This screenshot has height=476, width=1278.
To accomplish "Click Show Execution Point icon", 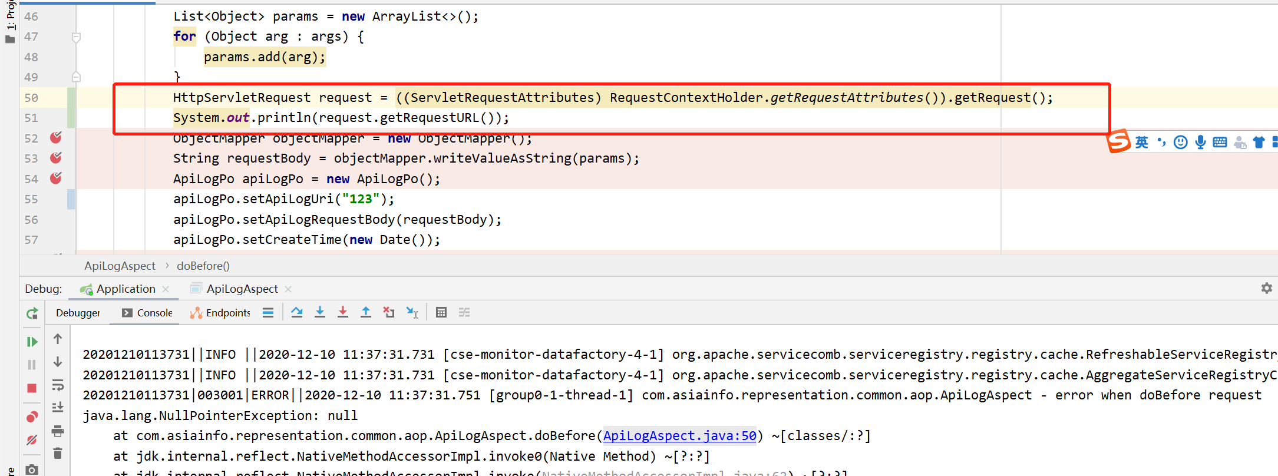I will 268,313.
